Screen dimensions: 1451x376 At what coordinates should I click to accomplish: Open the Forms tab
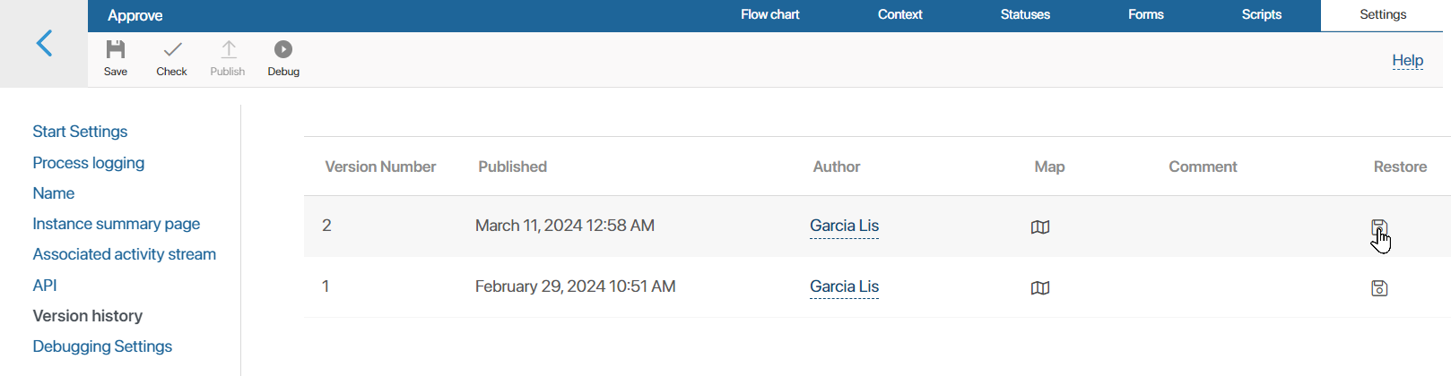pyautogui.click(x=1145, y=14)
